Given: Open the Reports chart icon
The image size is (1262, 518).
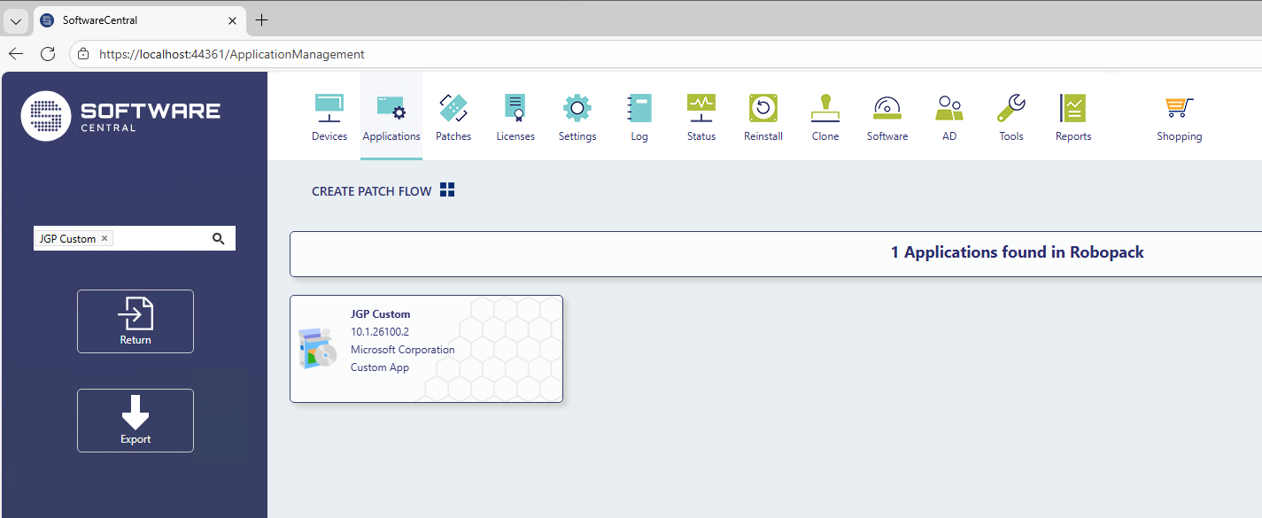Looking at the screenshot, I should (1073, 109).
